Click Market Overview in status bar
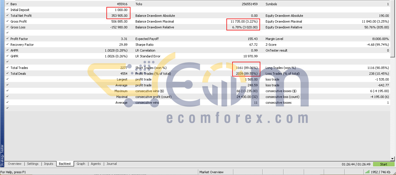Screen dimensions: 396x175 [x=212, y=172]
